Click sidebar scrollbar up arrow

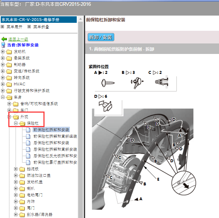click(80, 19)
